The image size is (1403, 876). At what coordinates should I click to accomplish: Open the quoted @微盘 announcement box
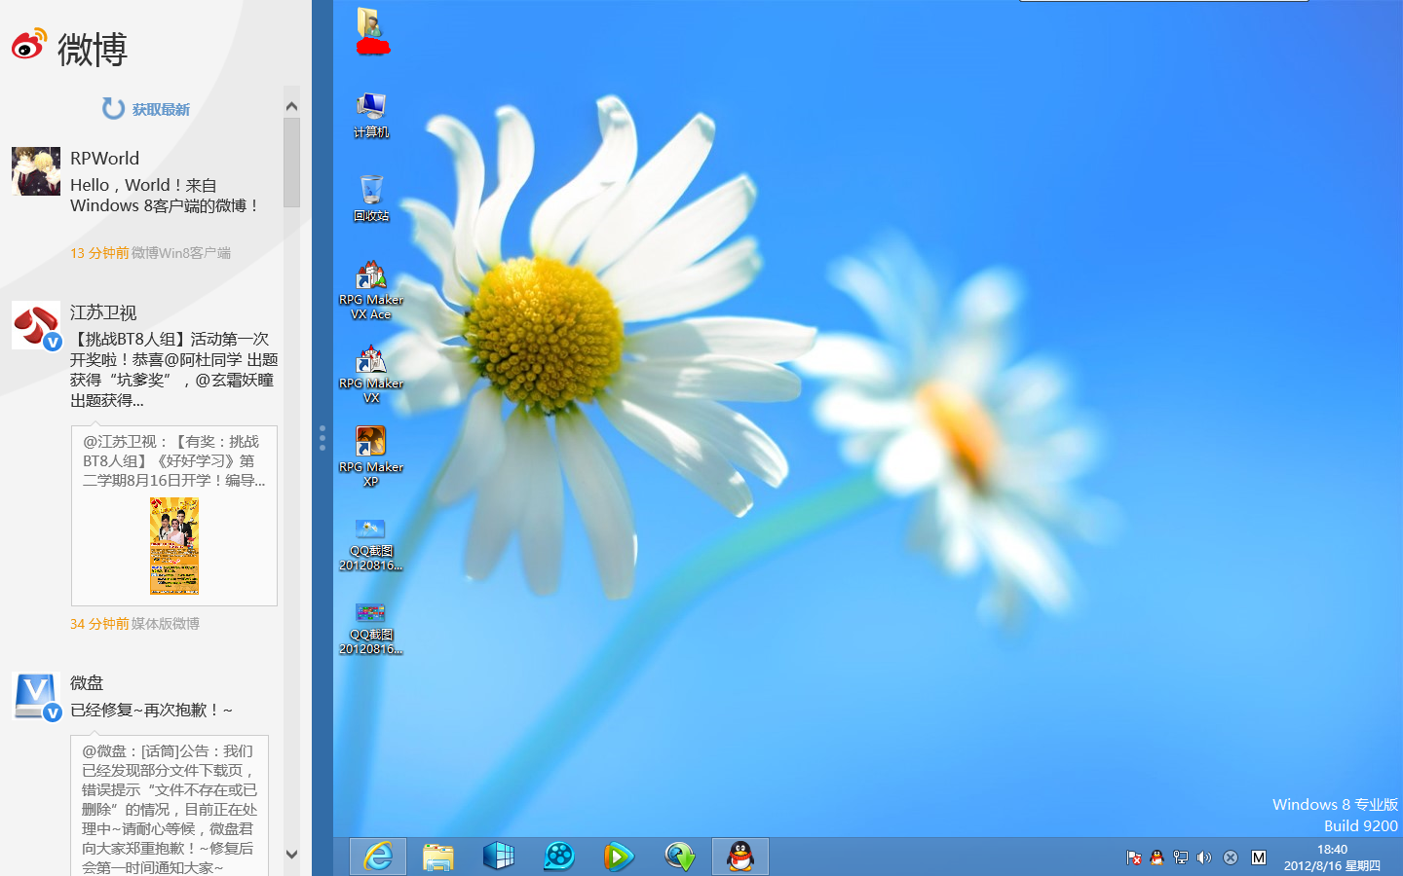click(x=170, y=806)
